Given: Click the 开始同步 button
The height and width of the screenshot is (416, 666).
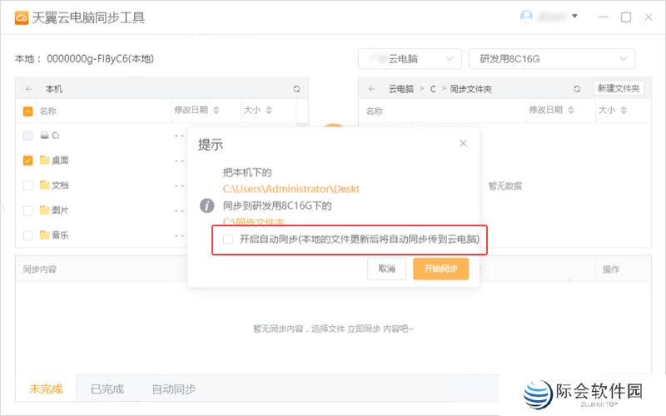Looking at the screenshot, I should pos(441,269).
